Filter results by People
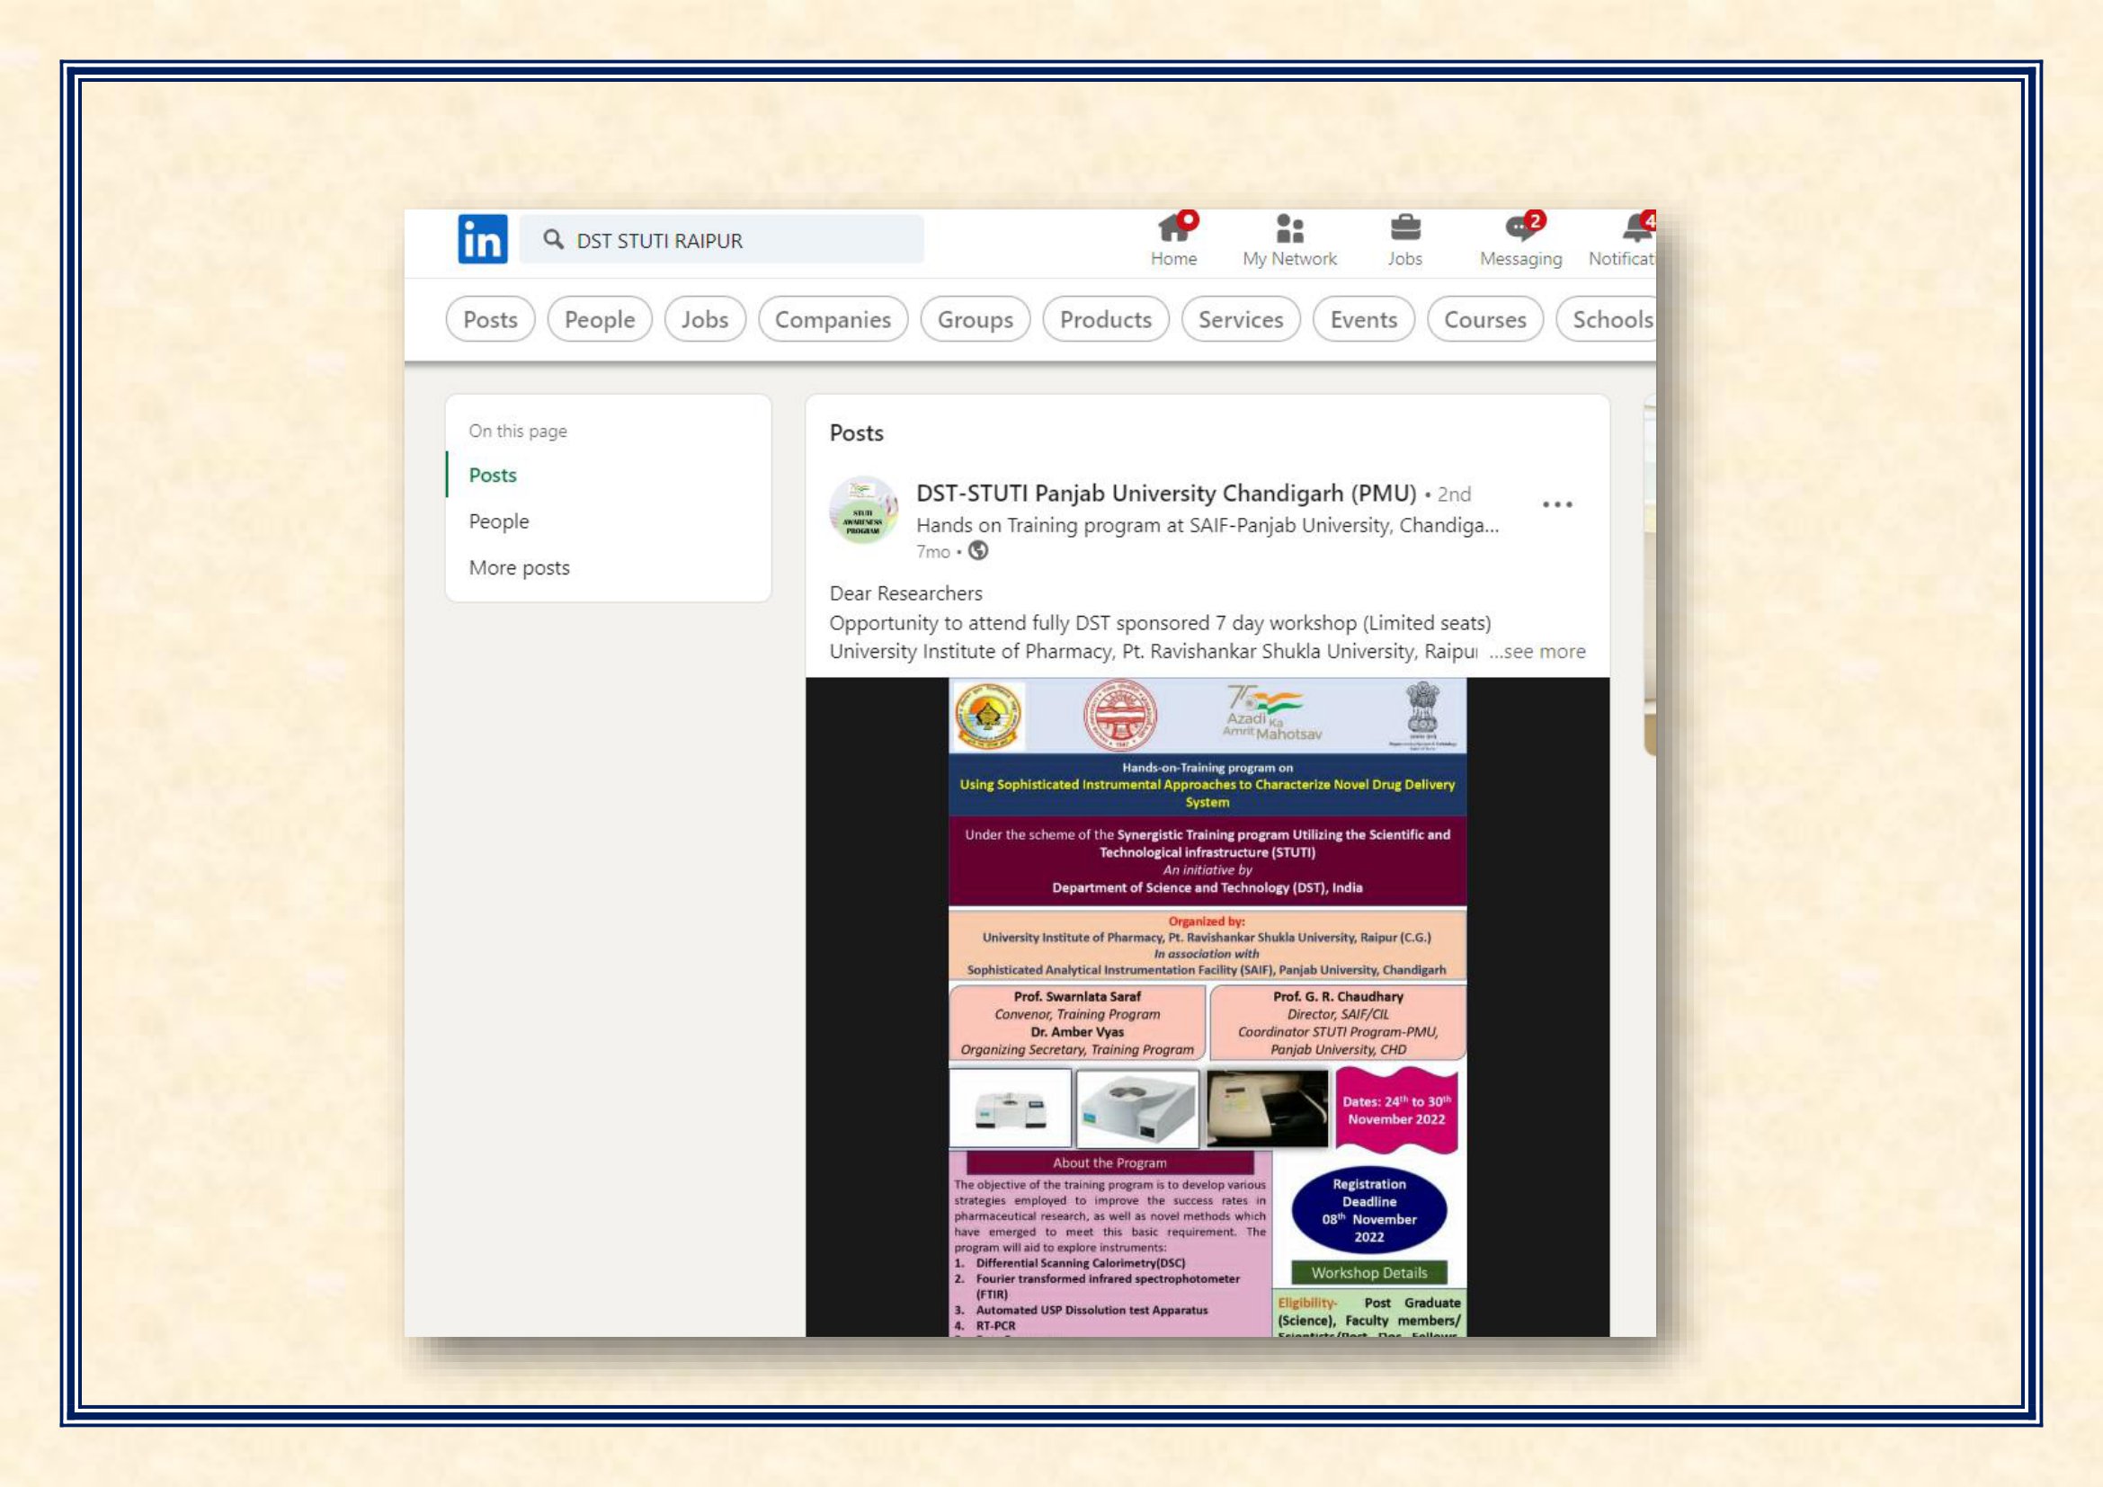Screen dimensions: 2103x1487 tap(600, 319)
